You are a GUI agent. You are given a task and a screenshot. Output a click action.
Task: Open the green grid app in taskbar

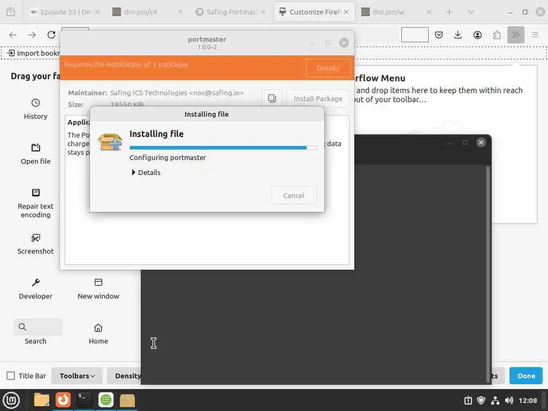[106, 400]
